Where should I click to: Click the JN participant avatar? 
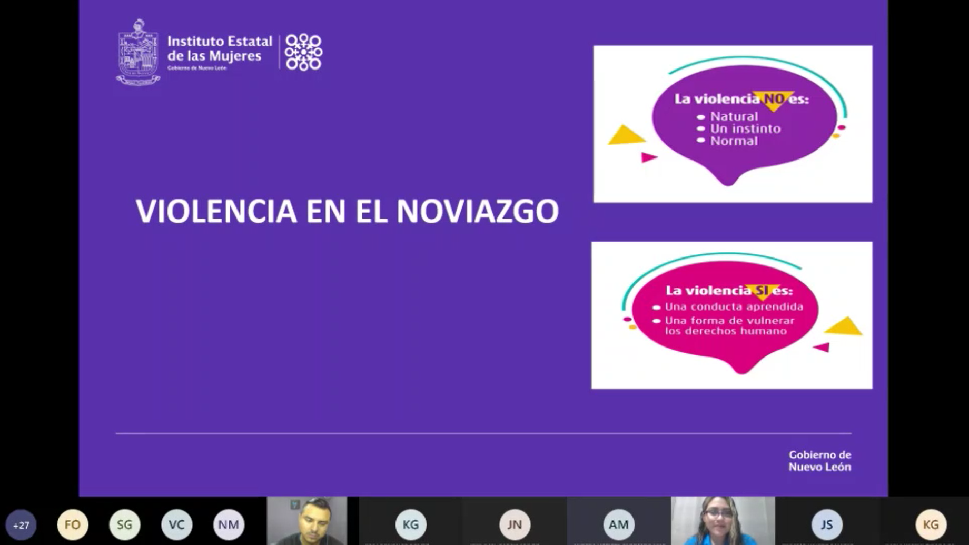tap(515, 524)
